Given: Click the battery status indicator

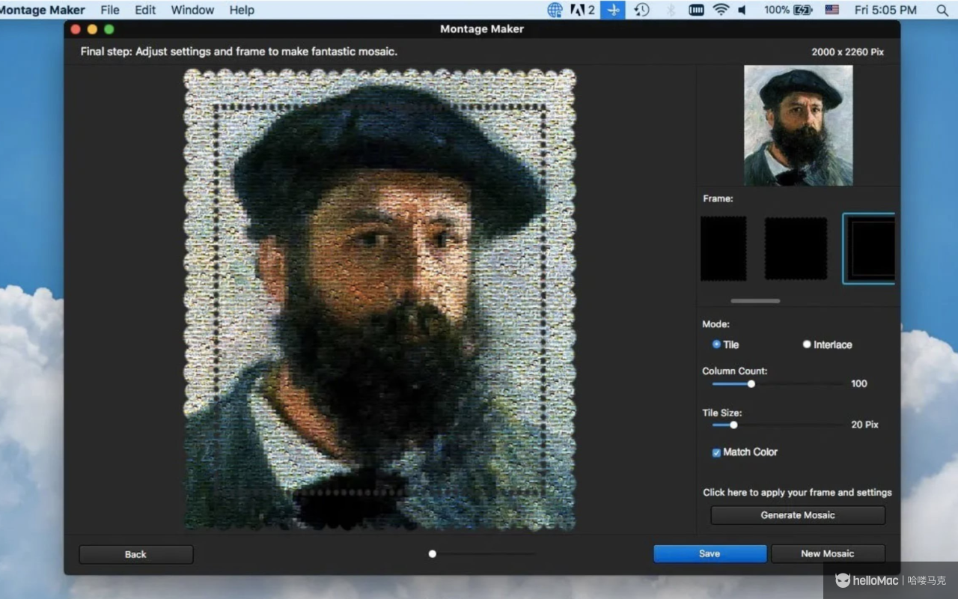Looking at the screenshot, I should pyautogui.click(x=788, y=10).
